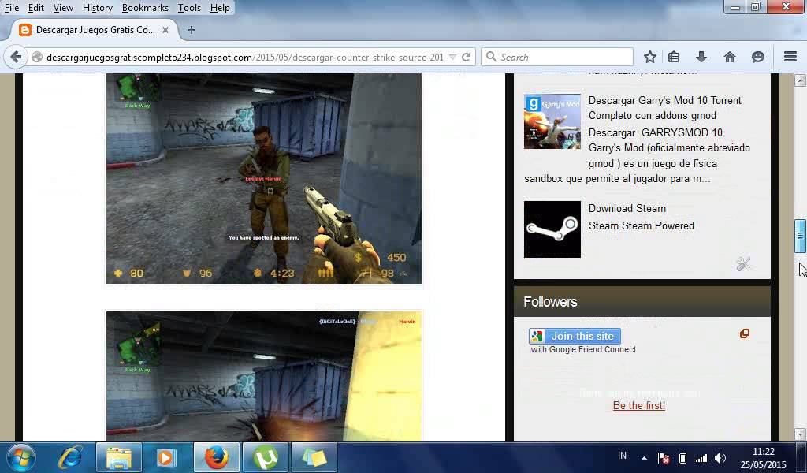Click the first Counter-Strike enemy screenshot

coord(263,178)
